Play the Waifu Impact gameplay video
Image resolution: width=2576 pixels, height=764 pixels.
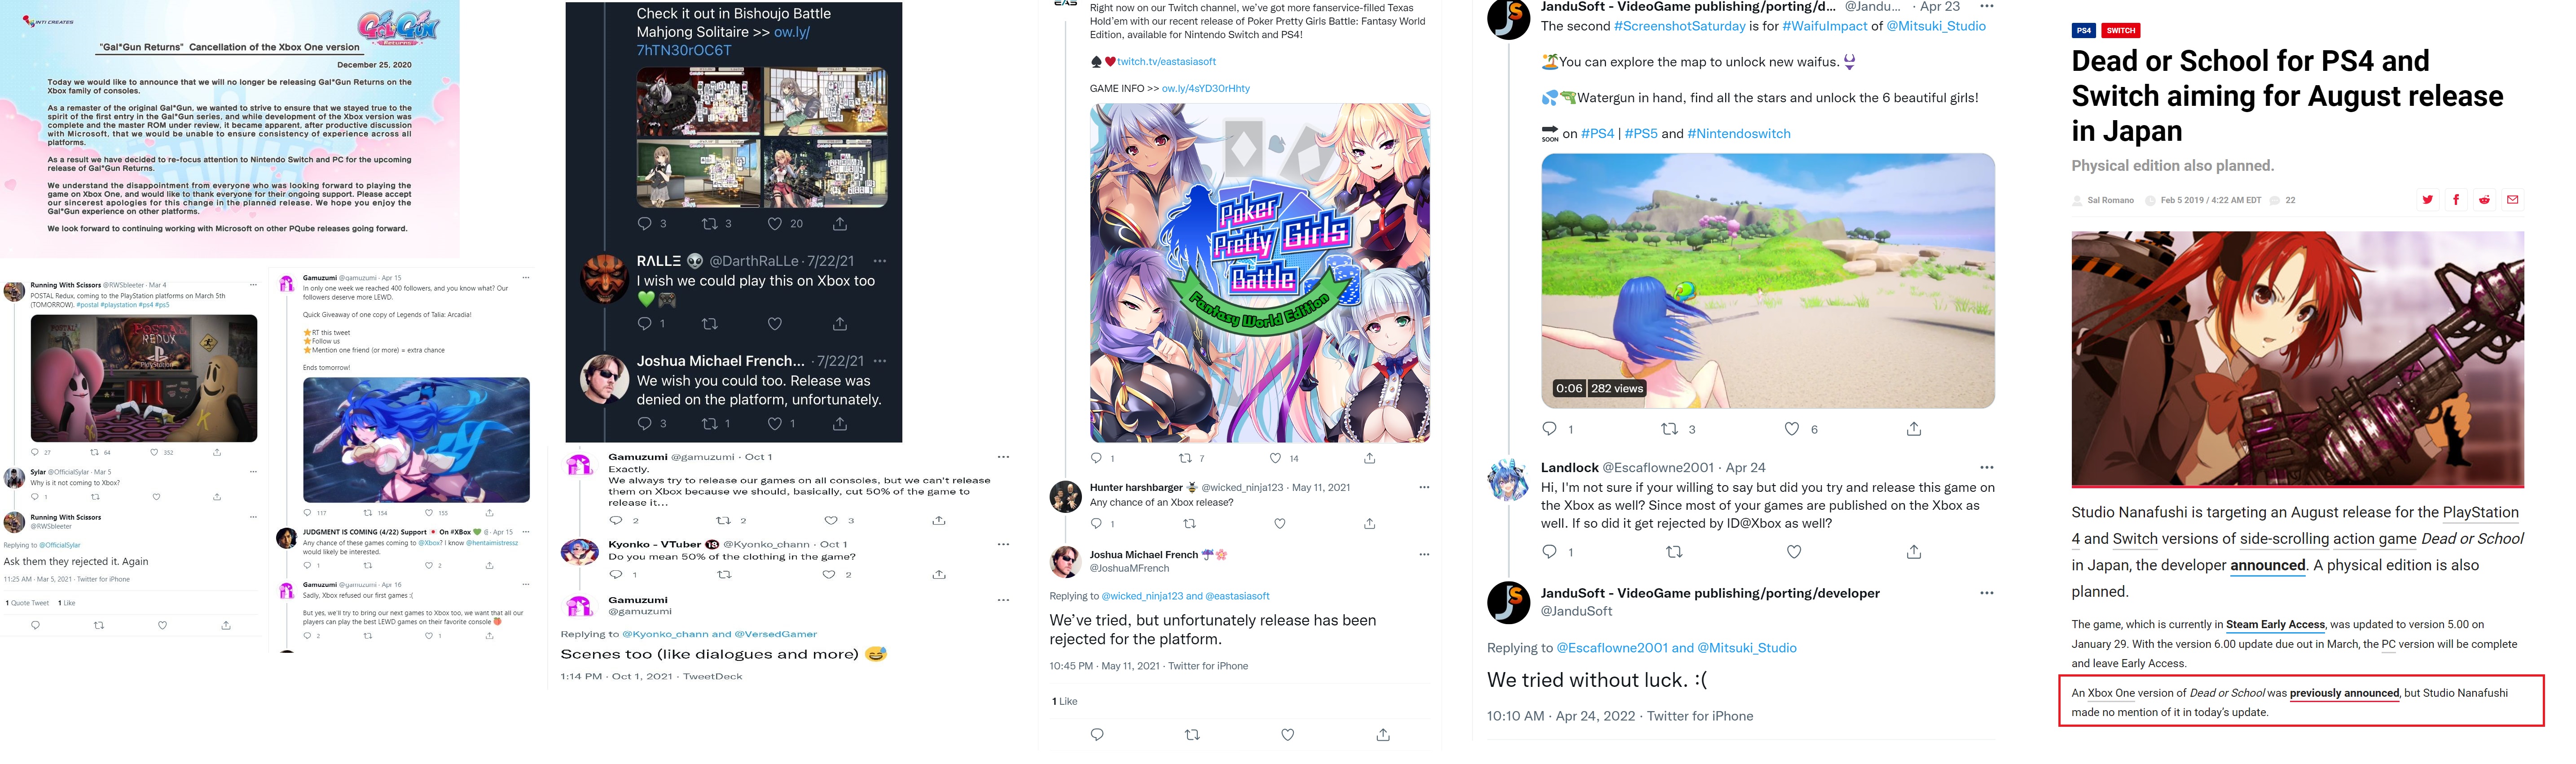[1767, 281]
